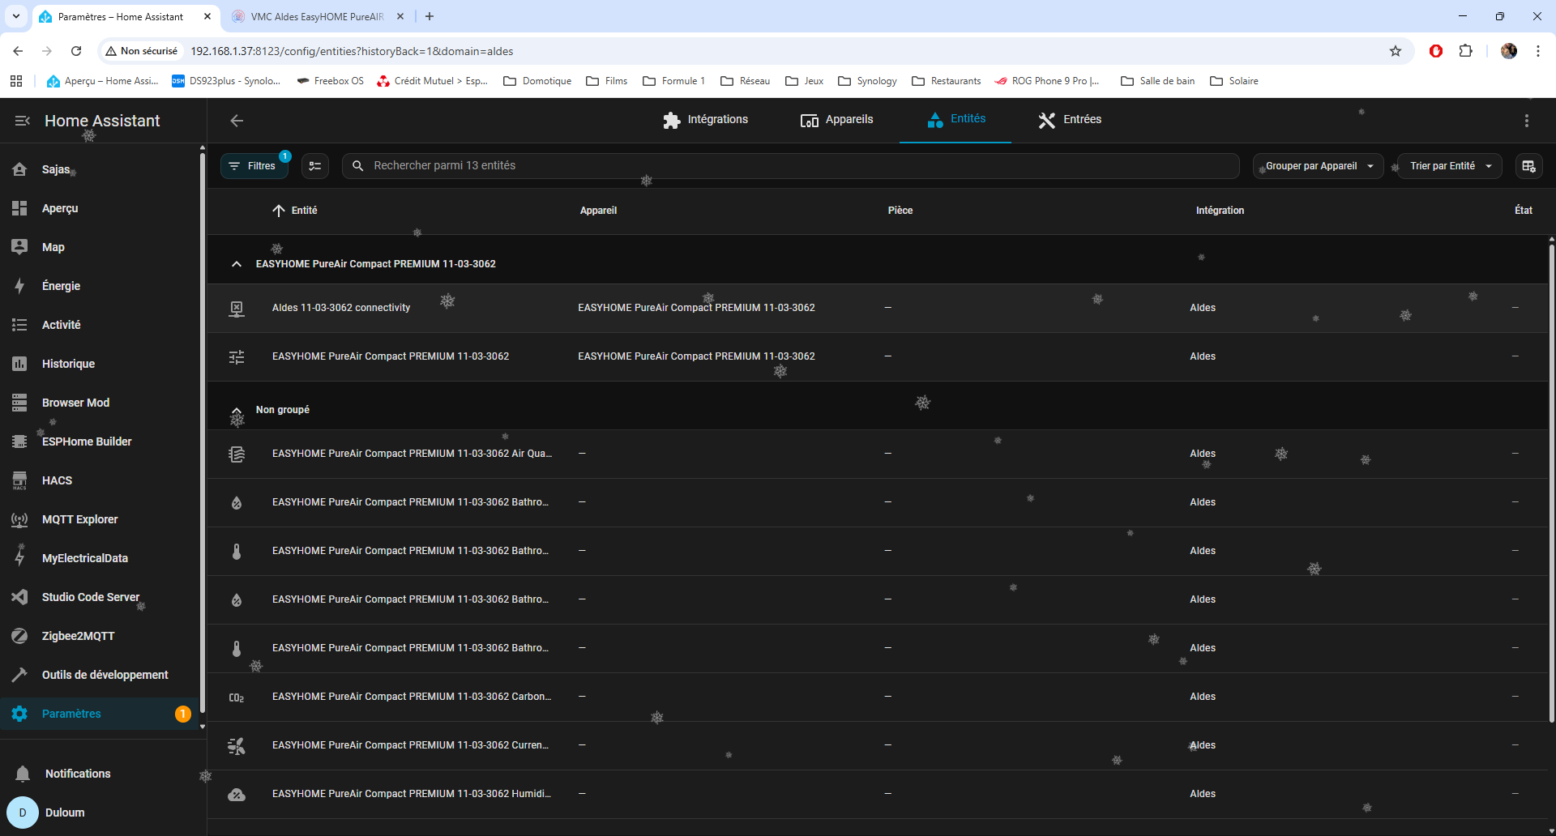Image resolution: width=1556 pixels, height=836 pixels.
Task: Open the Chrome three-dot menu
Action: (1537, 51)
